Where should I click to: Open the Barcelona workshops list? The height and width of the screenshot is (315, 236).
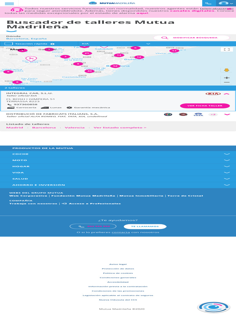coord(44,128)
